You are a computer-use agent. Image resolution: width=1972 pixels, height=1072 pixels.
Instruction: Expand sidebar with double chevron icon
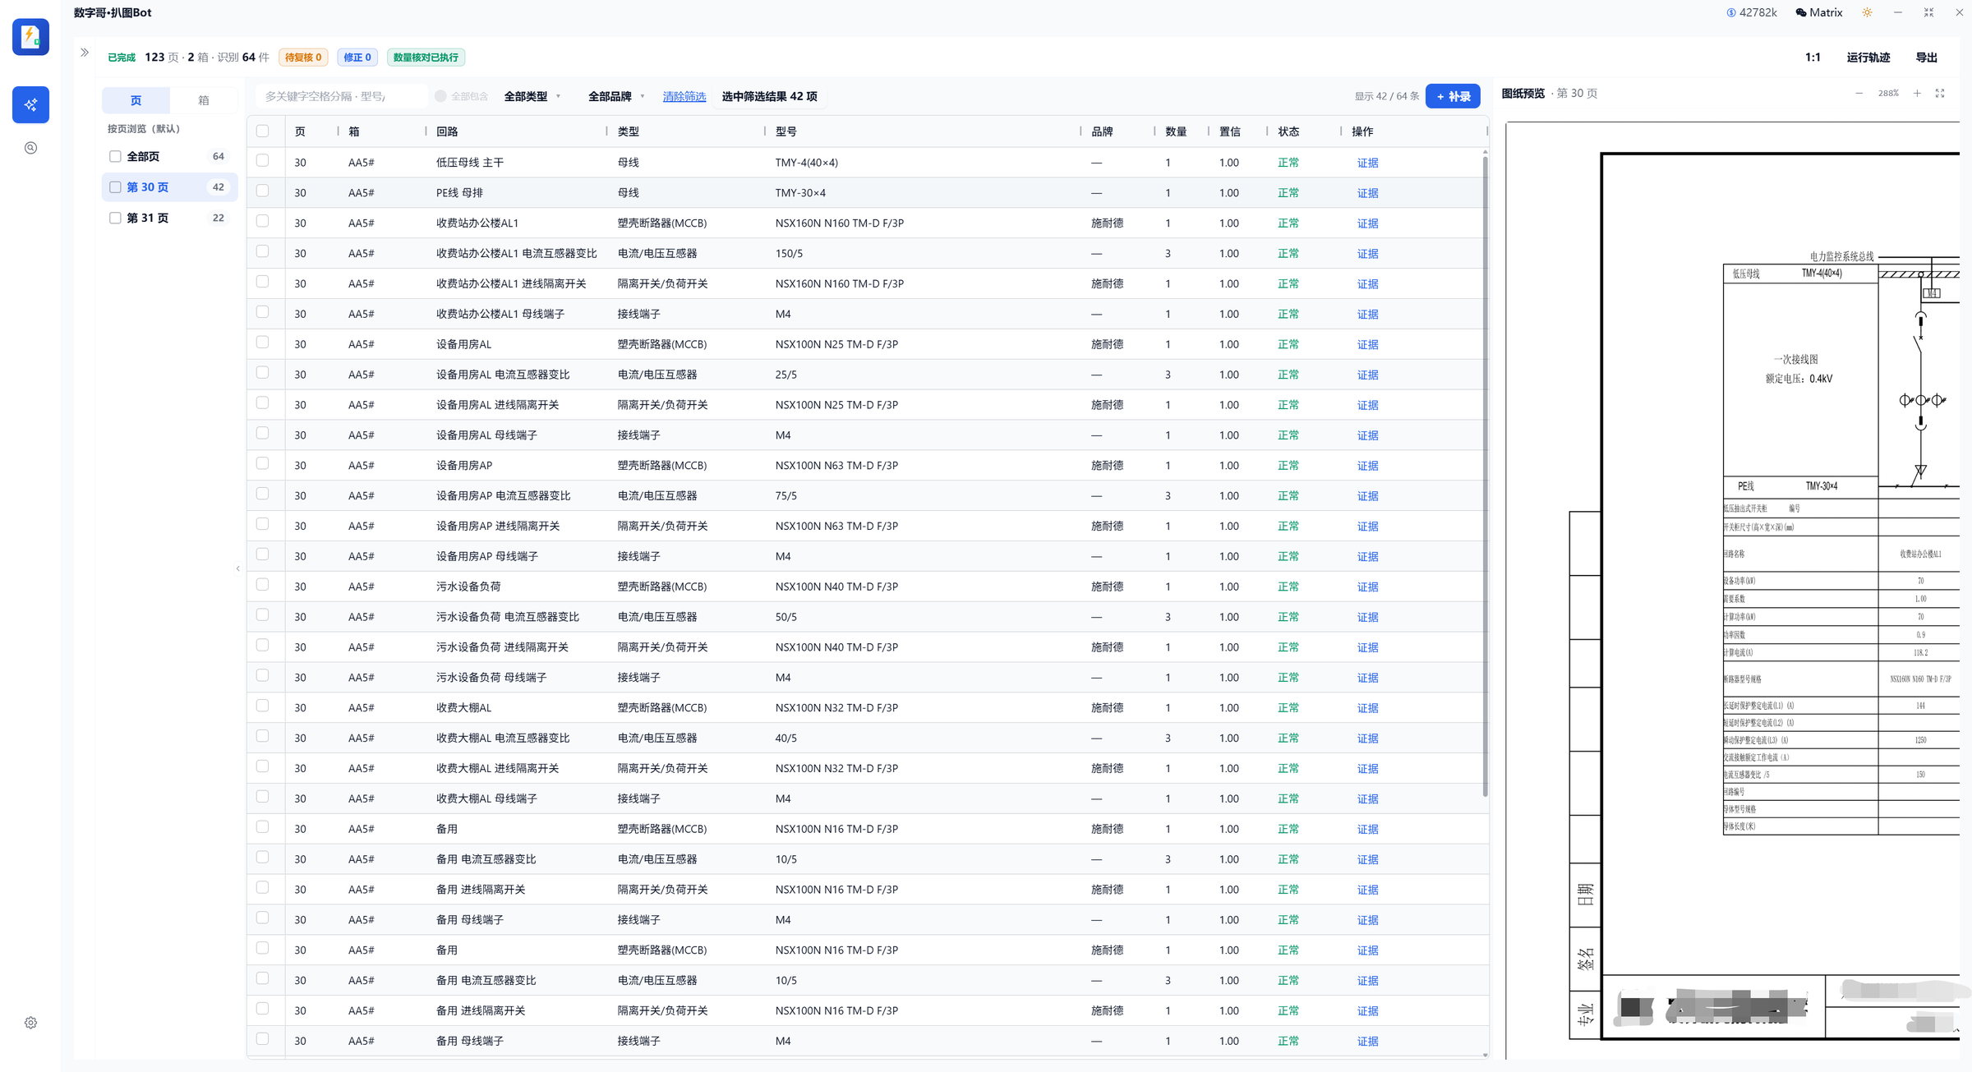coord(85,53)
